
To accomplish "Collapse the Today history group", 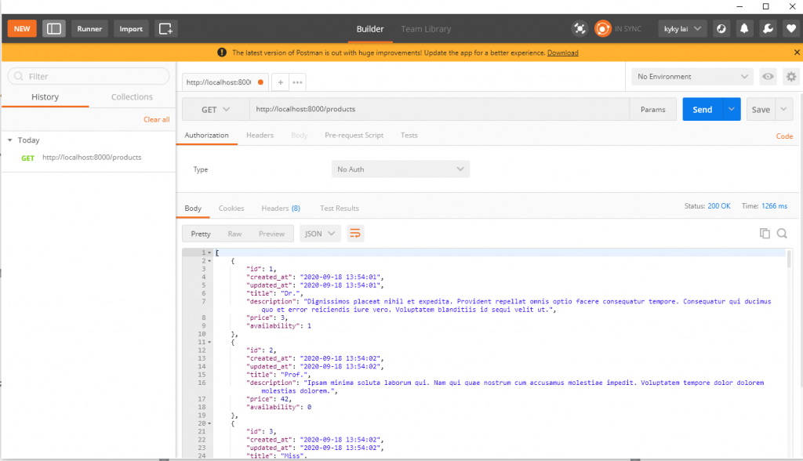I will point(9,140).
